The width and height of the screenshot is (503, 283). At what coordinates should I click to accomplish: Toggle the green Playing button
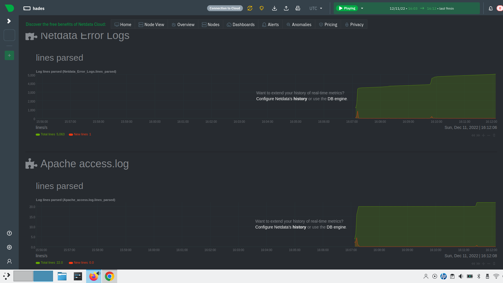coord(347,8)
